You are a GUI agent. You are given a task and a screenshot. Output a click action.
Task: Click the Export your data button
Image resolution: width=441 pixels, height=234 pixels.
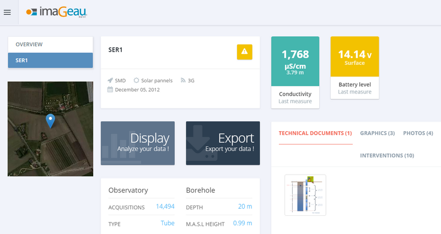(223, 143)
